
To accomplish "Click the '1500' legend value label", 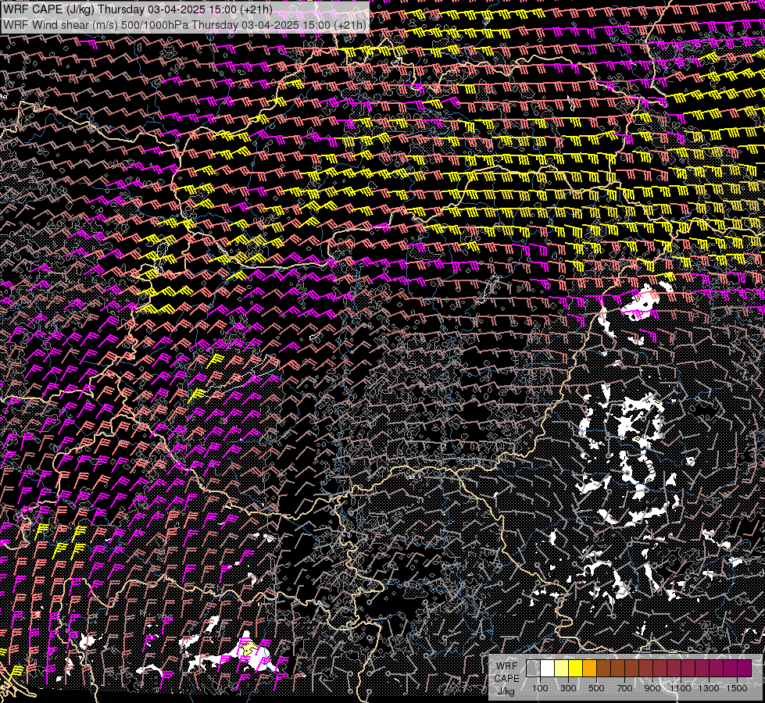I will pos(737,688).
